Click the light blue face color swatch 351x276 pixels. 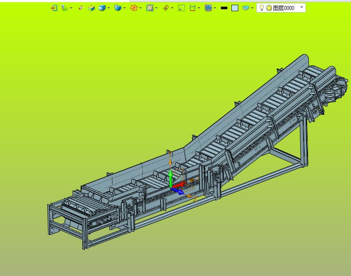pos(235,8)
